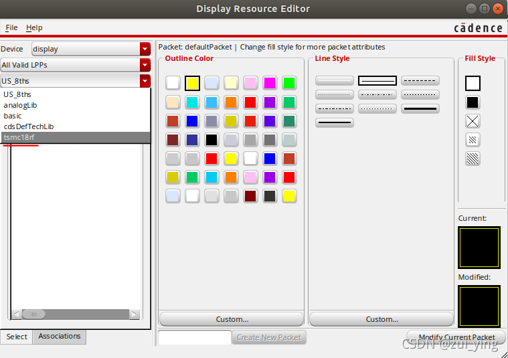Pick the selected yellow outline color in first row
Screen dimensions: 508x358
[x=192, y=83]
